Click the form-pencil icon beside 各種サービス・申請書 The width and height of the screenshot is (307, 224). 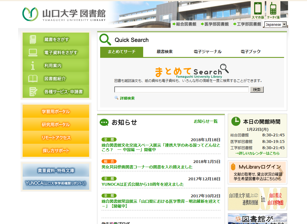(33, 92)
